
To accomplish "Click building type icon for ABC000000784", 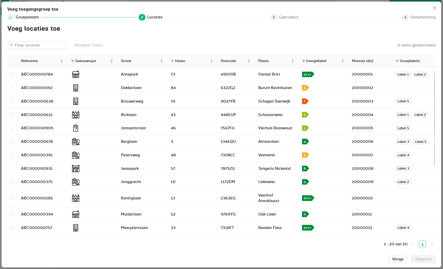I will (75, 75).
